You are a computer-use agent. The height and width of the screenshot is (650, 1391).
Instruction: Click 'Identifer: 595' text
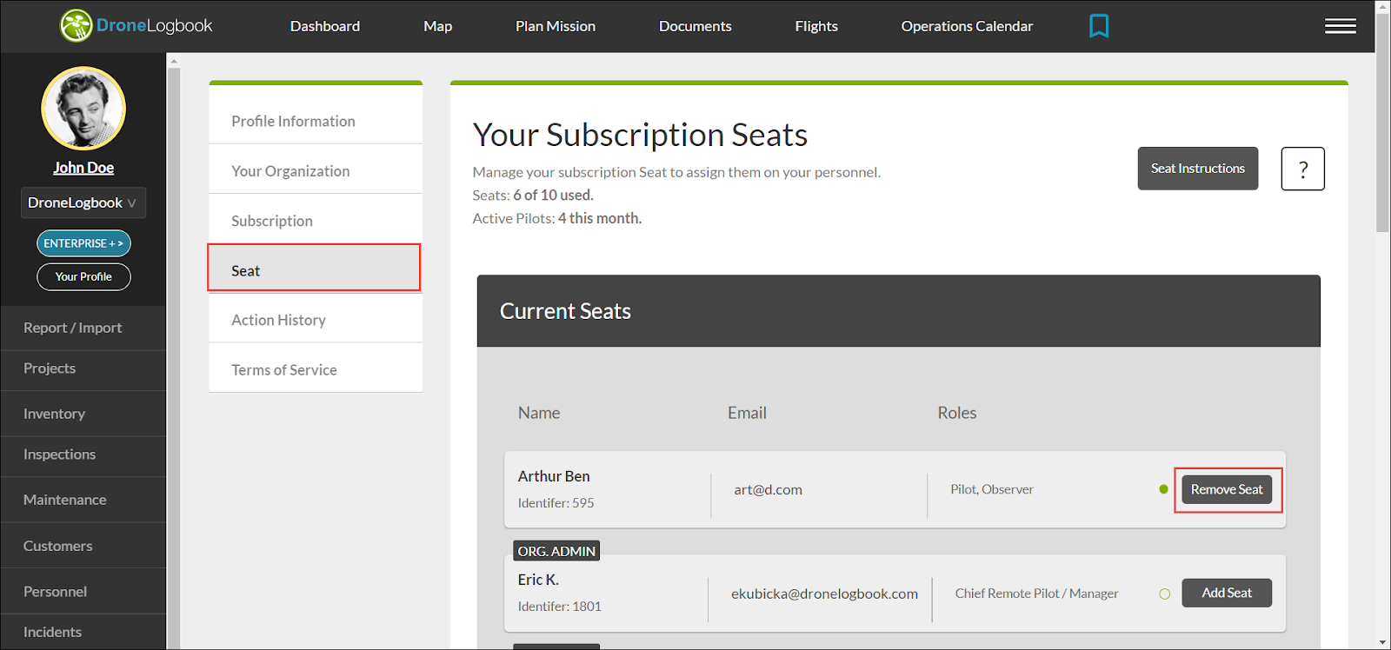(x=556, y=503)
